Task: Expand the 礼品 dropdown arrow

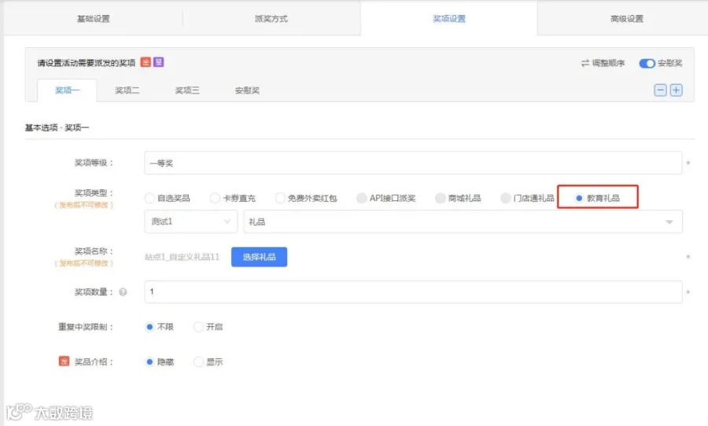Action: pos(669,222)
